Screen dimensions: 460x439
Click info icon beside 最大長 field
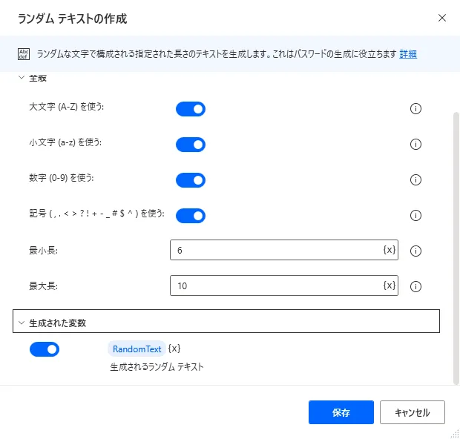coord(415,286)
